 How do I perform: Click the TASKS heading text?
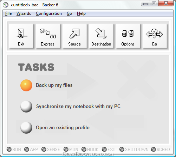pyautogui.click(x=36, y=67)
